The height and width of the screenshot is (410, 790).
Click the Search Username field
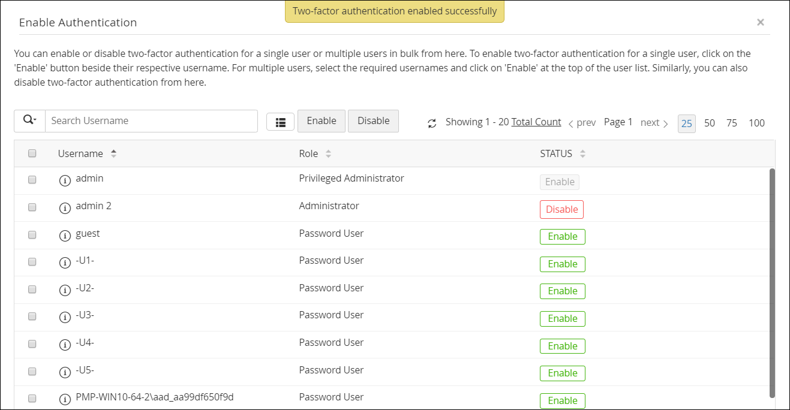(x=151, y=120)
